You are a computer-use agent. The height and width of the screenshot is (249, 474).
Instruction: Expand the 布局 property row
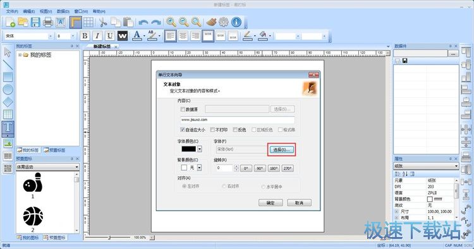click(397, 217)
